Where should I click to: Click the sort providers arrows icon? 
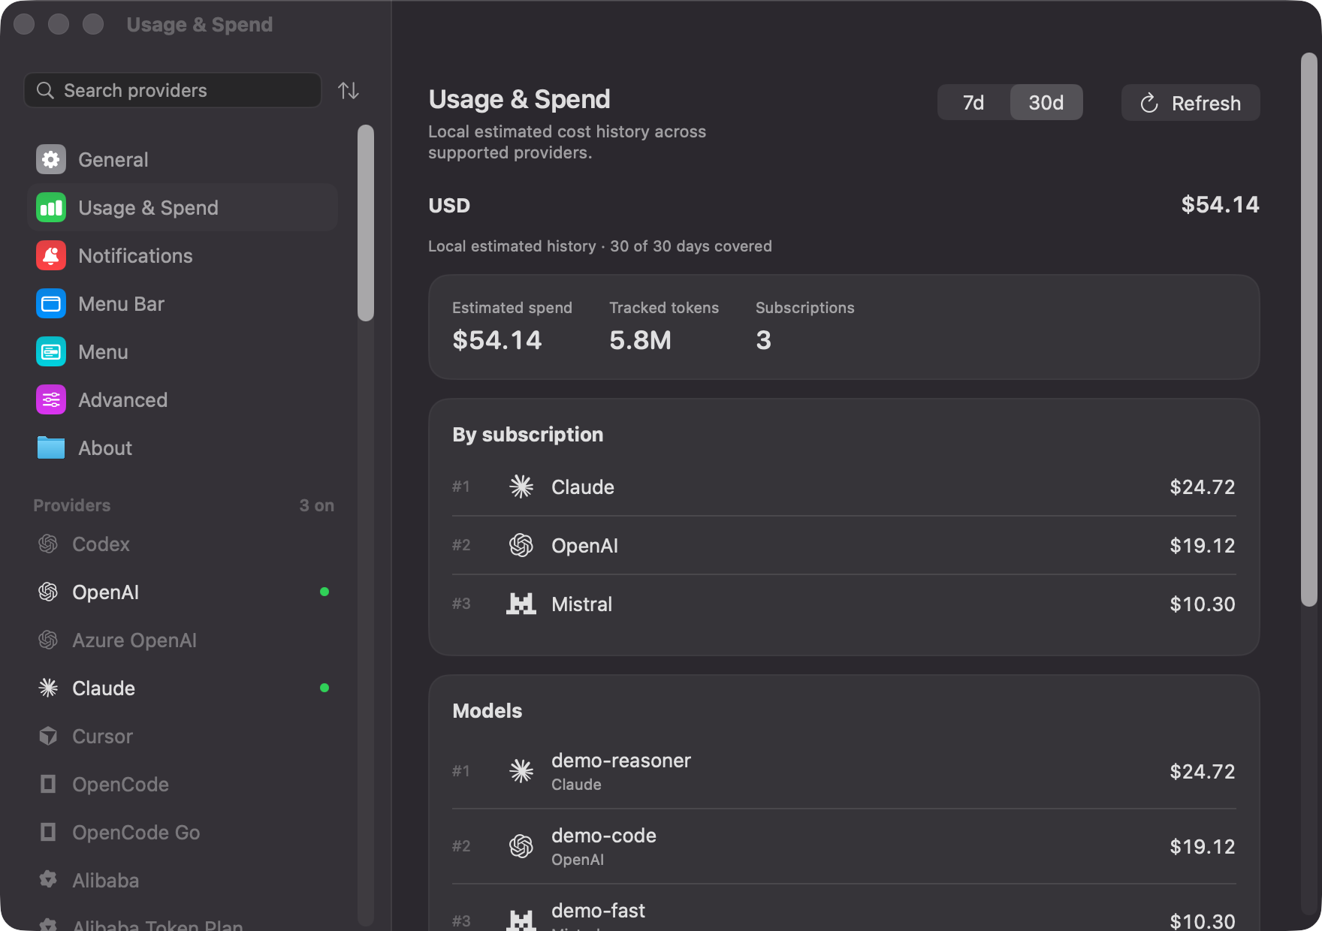pos(349,91)
